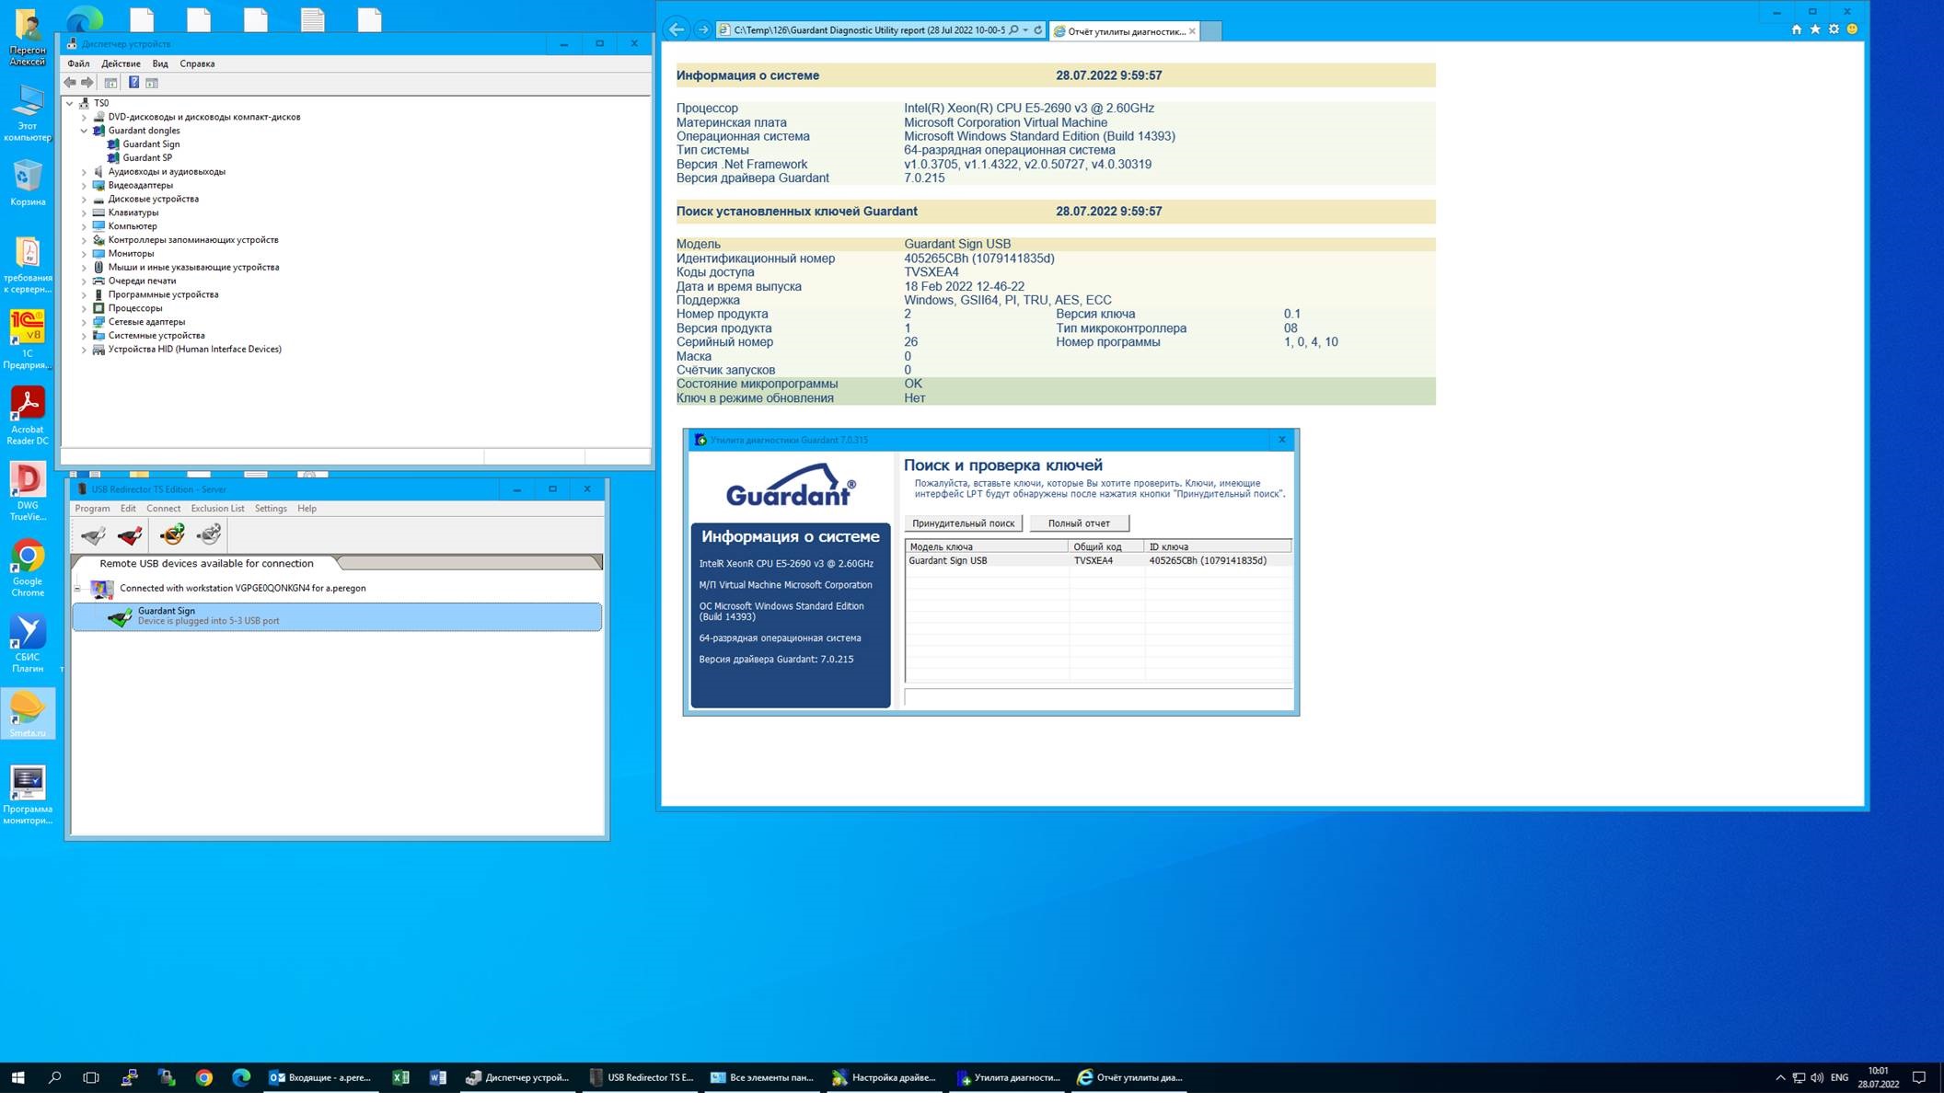Open 1C Предприятие desktop shortcut

click(x=28, y=339)
